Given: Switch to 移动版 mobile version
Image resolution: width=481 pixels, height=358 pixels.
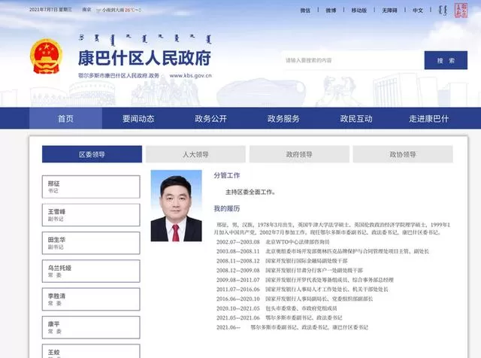Looking at the screenshot, I should pyautogui.click(x=358, y=11).
